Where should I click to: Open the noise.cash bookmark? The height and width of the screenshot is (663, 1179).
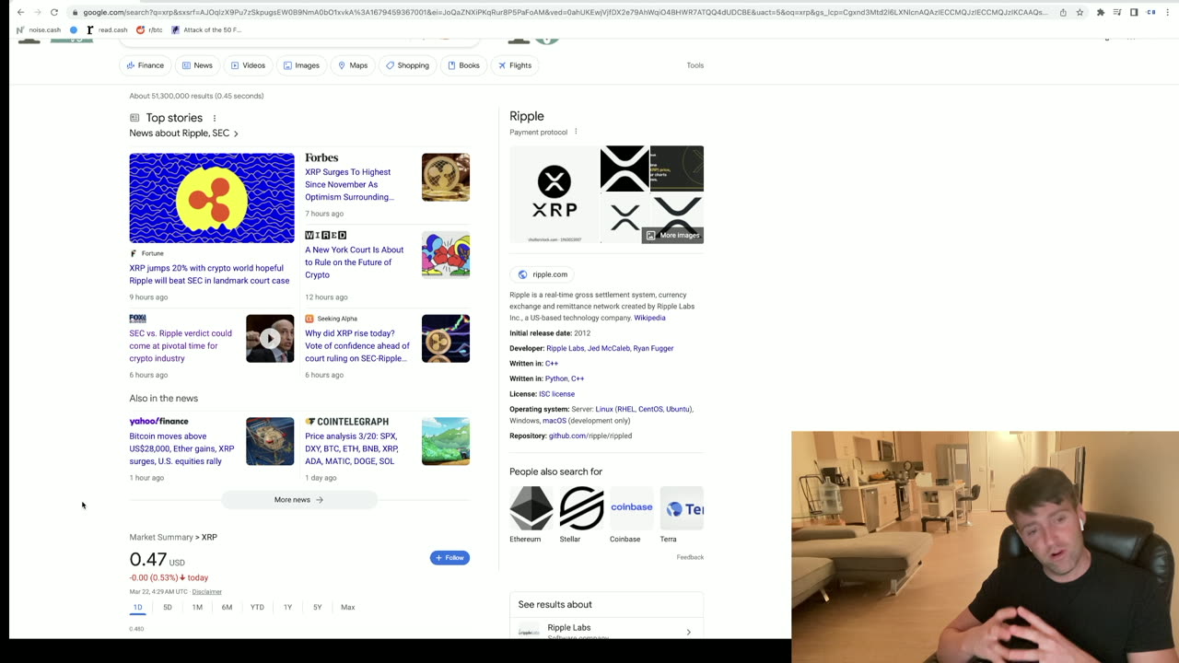coord(39,29)
